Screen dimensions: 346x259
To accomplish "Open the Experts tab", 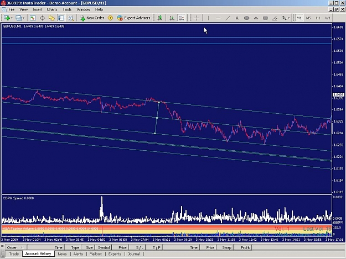I will click(115, 253).
